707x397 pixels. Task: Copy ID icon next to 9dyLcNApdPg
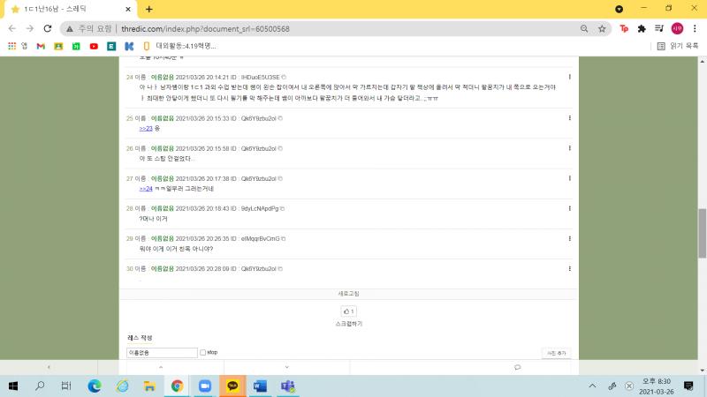pyautogui.click(x=282, y=209)
